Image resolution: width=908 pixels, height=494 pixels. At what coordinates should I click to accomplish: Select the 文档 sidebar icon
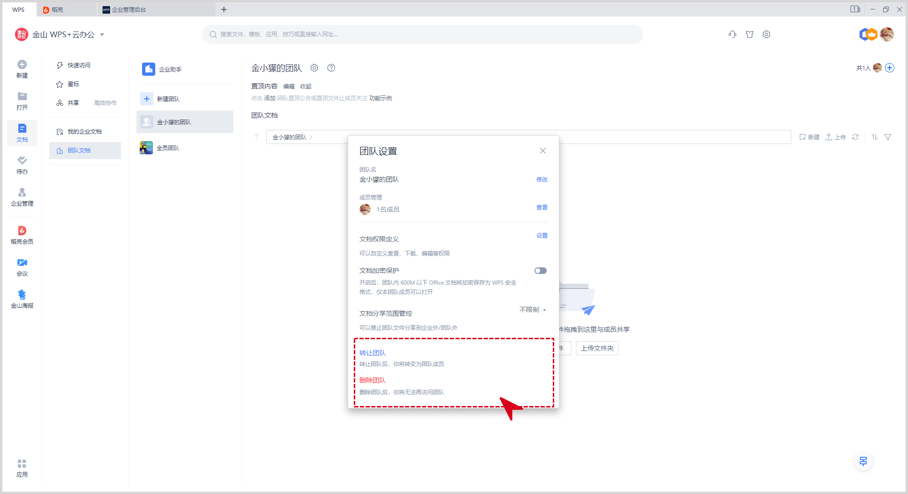click(x=22, y=128)
